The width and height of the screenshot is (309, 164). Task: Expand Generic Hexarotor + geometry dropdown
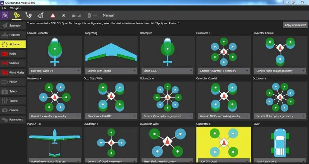pyautogui.click(x=224, y=71)
